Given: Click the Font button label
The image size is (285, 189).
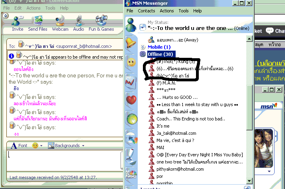Looking at the screenshot, I should coord(23,146).
